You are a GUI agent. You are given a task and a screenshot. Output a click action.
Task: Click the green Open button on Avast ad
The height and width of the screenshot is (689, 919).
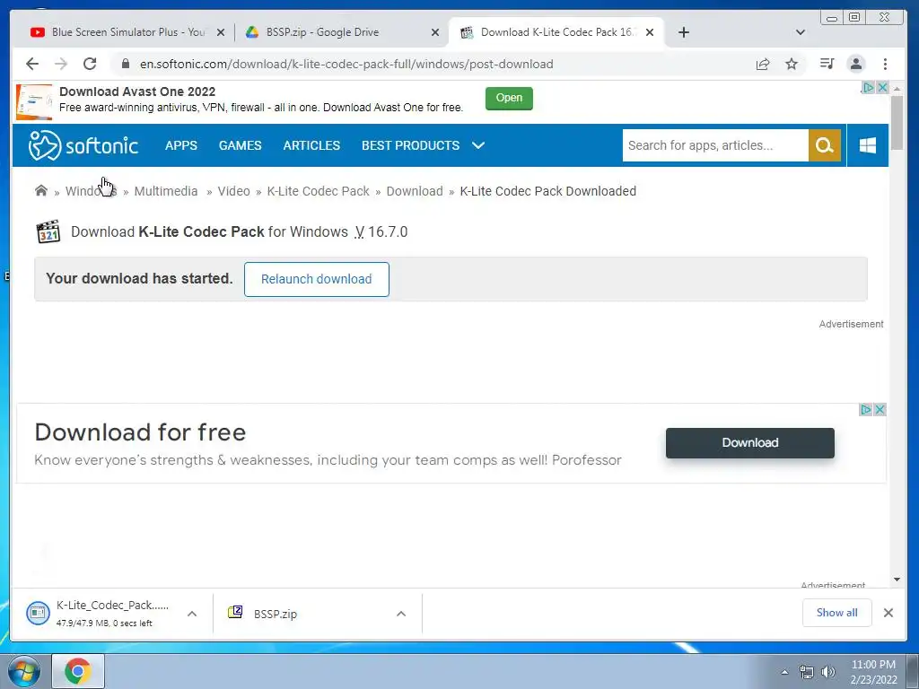509,98
